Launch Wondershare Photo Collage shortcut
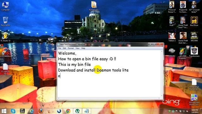 pos(194,100)
